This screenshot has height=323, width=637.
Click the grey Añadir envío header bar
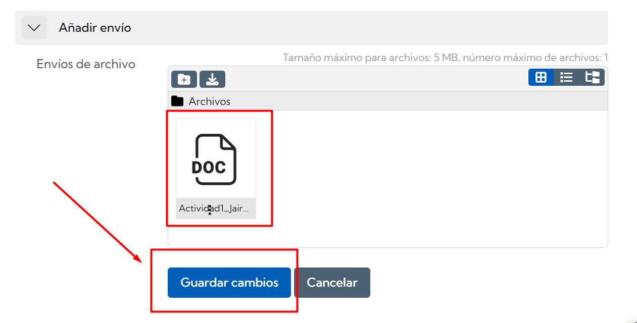(x=312, y=28)
